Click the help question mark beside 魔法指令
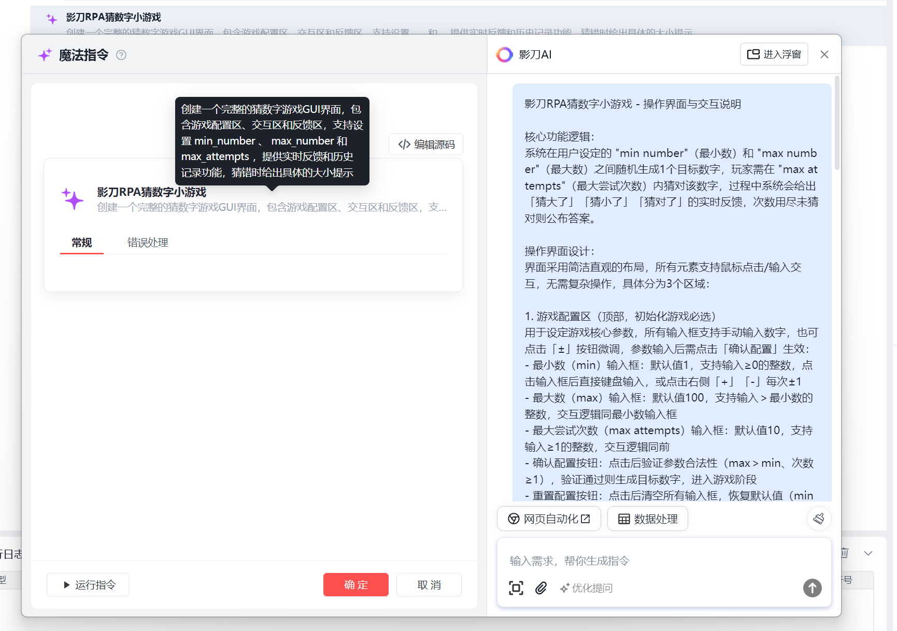Image resolution: width=897 pixels, height=631 pixels. pyautogui.click(x=121, y=55)
